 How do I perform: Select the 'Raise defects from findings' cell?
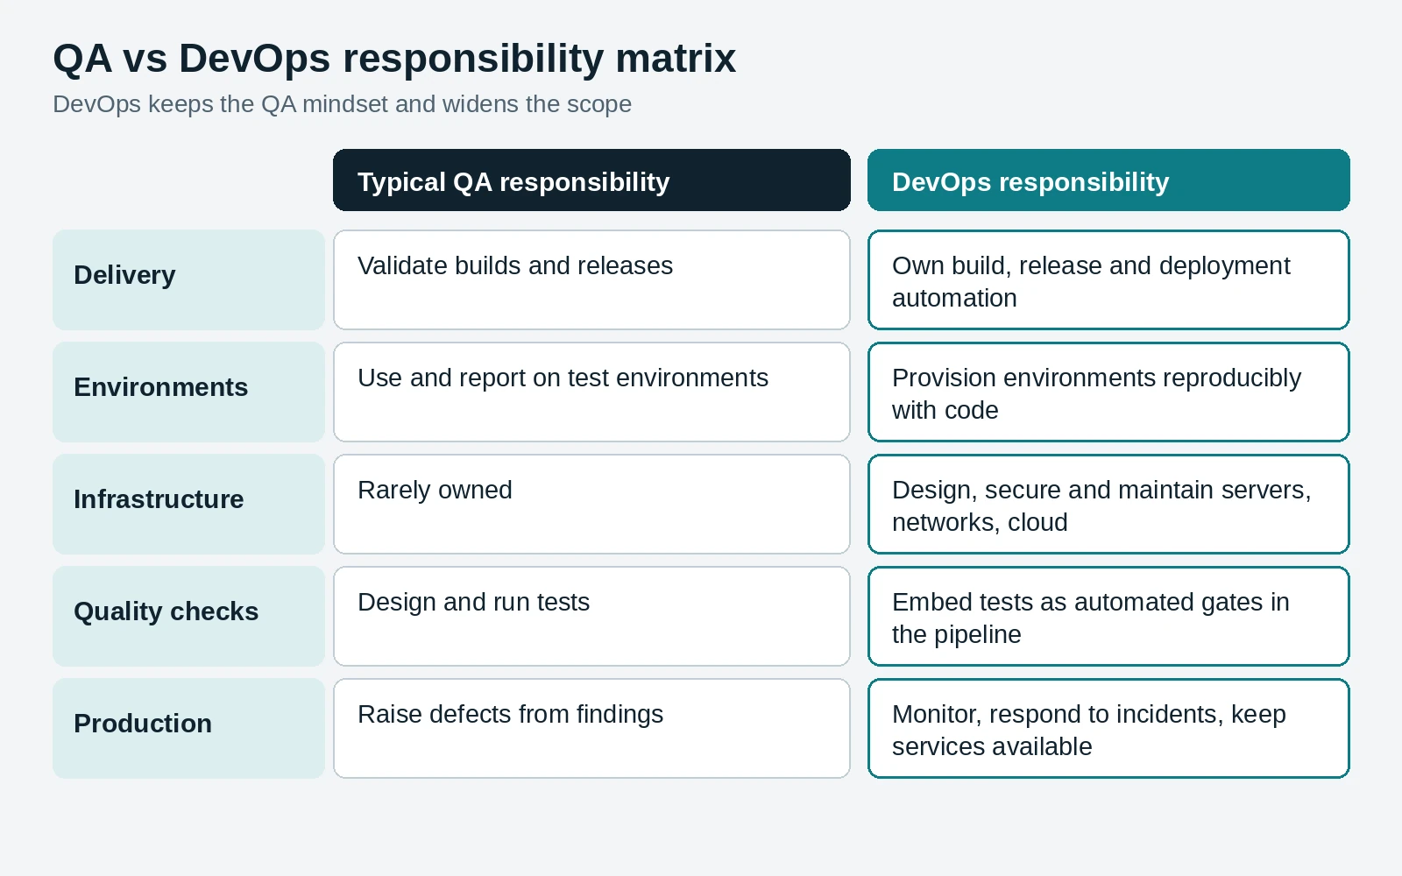591,729
